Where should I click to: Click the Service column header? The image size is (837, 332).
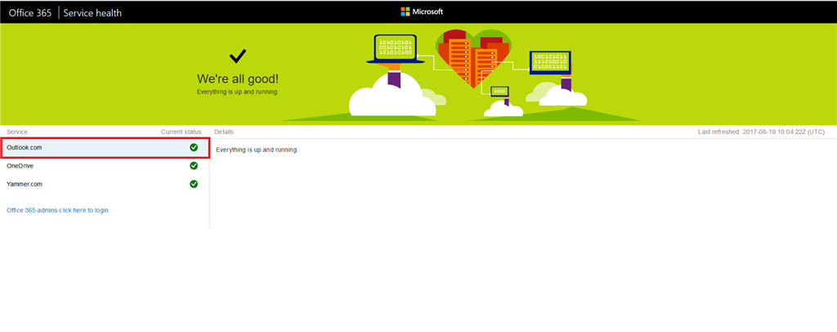click(x=17, y=132)
